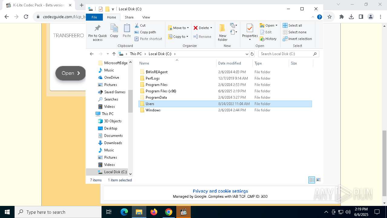Select Desktop under This PC
This screenshot has height=218, width=387.
[111, 128]
